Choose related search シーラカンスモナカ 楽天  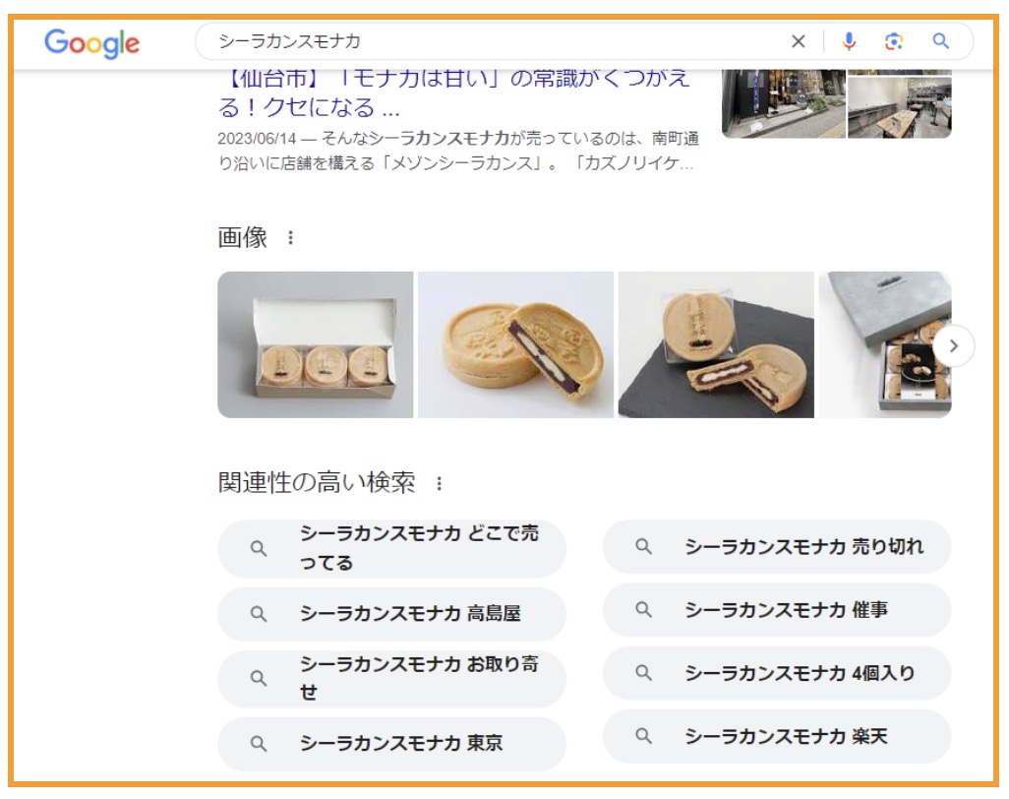[777, 736]
